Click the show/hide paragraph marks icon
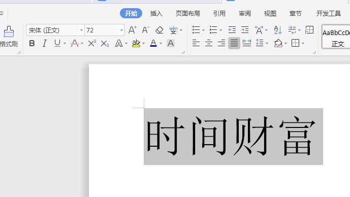Screen dimensions: 350x197 tap(292, 30)
